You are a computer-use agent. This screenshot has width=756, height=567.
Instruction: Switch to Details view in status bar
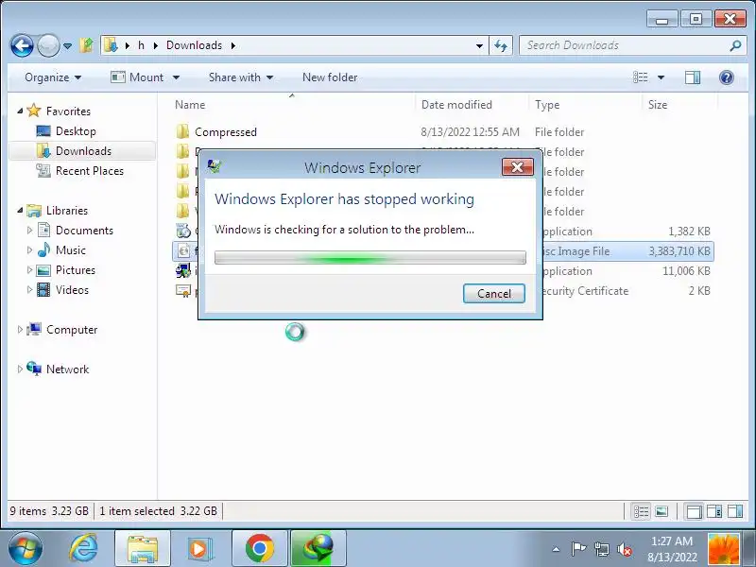[641, 511]
